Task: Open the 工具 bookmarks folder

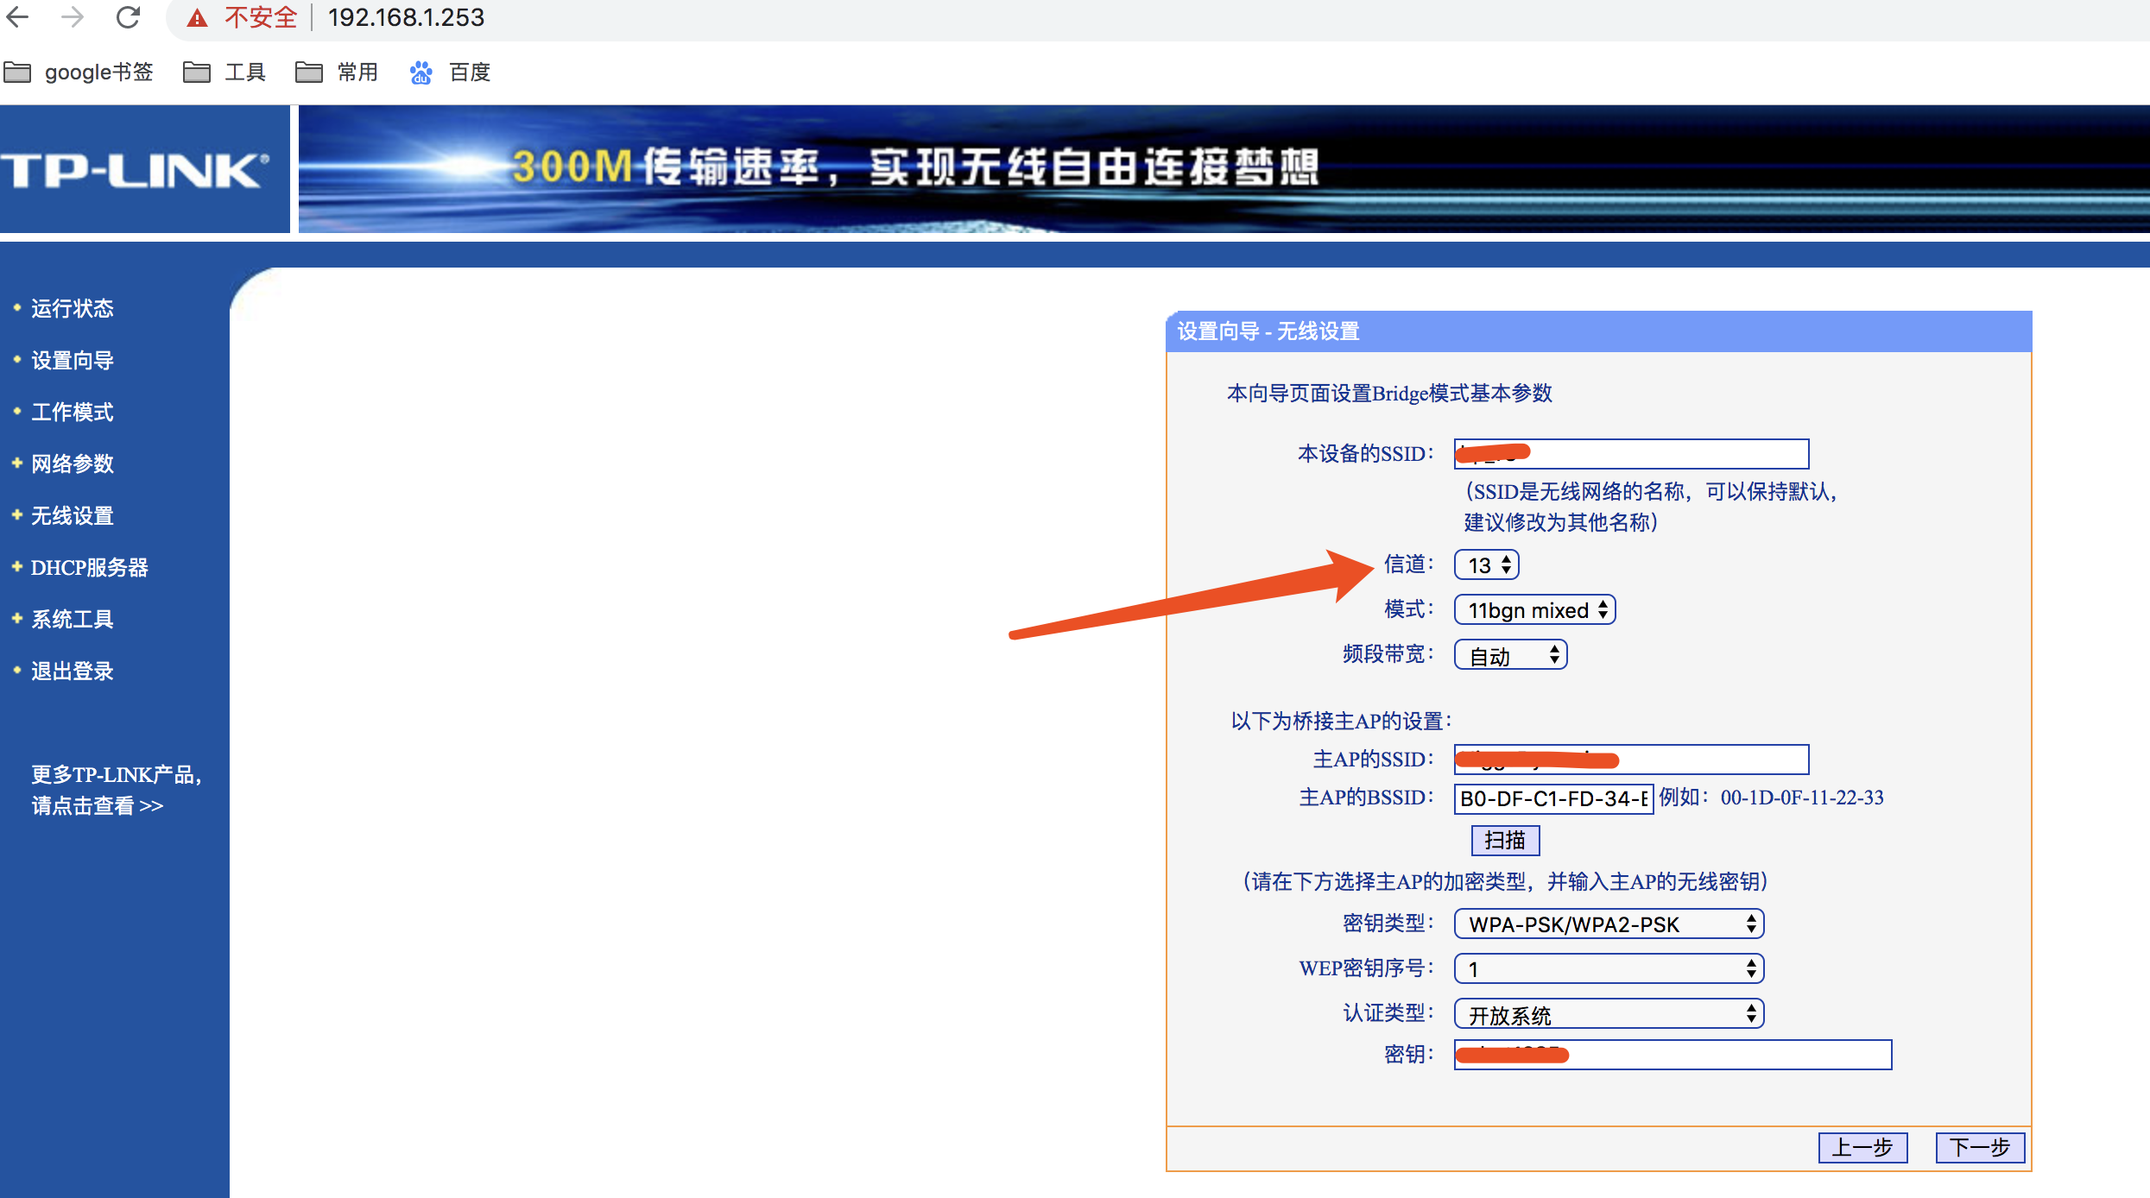Action: point(224,73)
